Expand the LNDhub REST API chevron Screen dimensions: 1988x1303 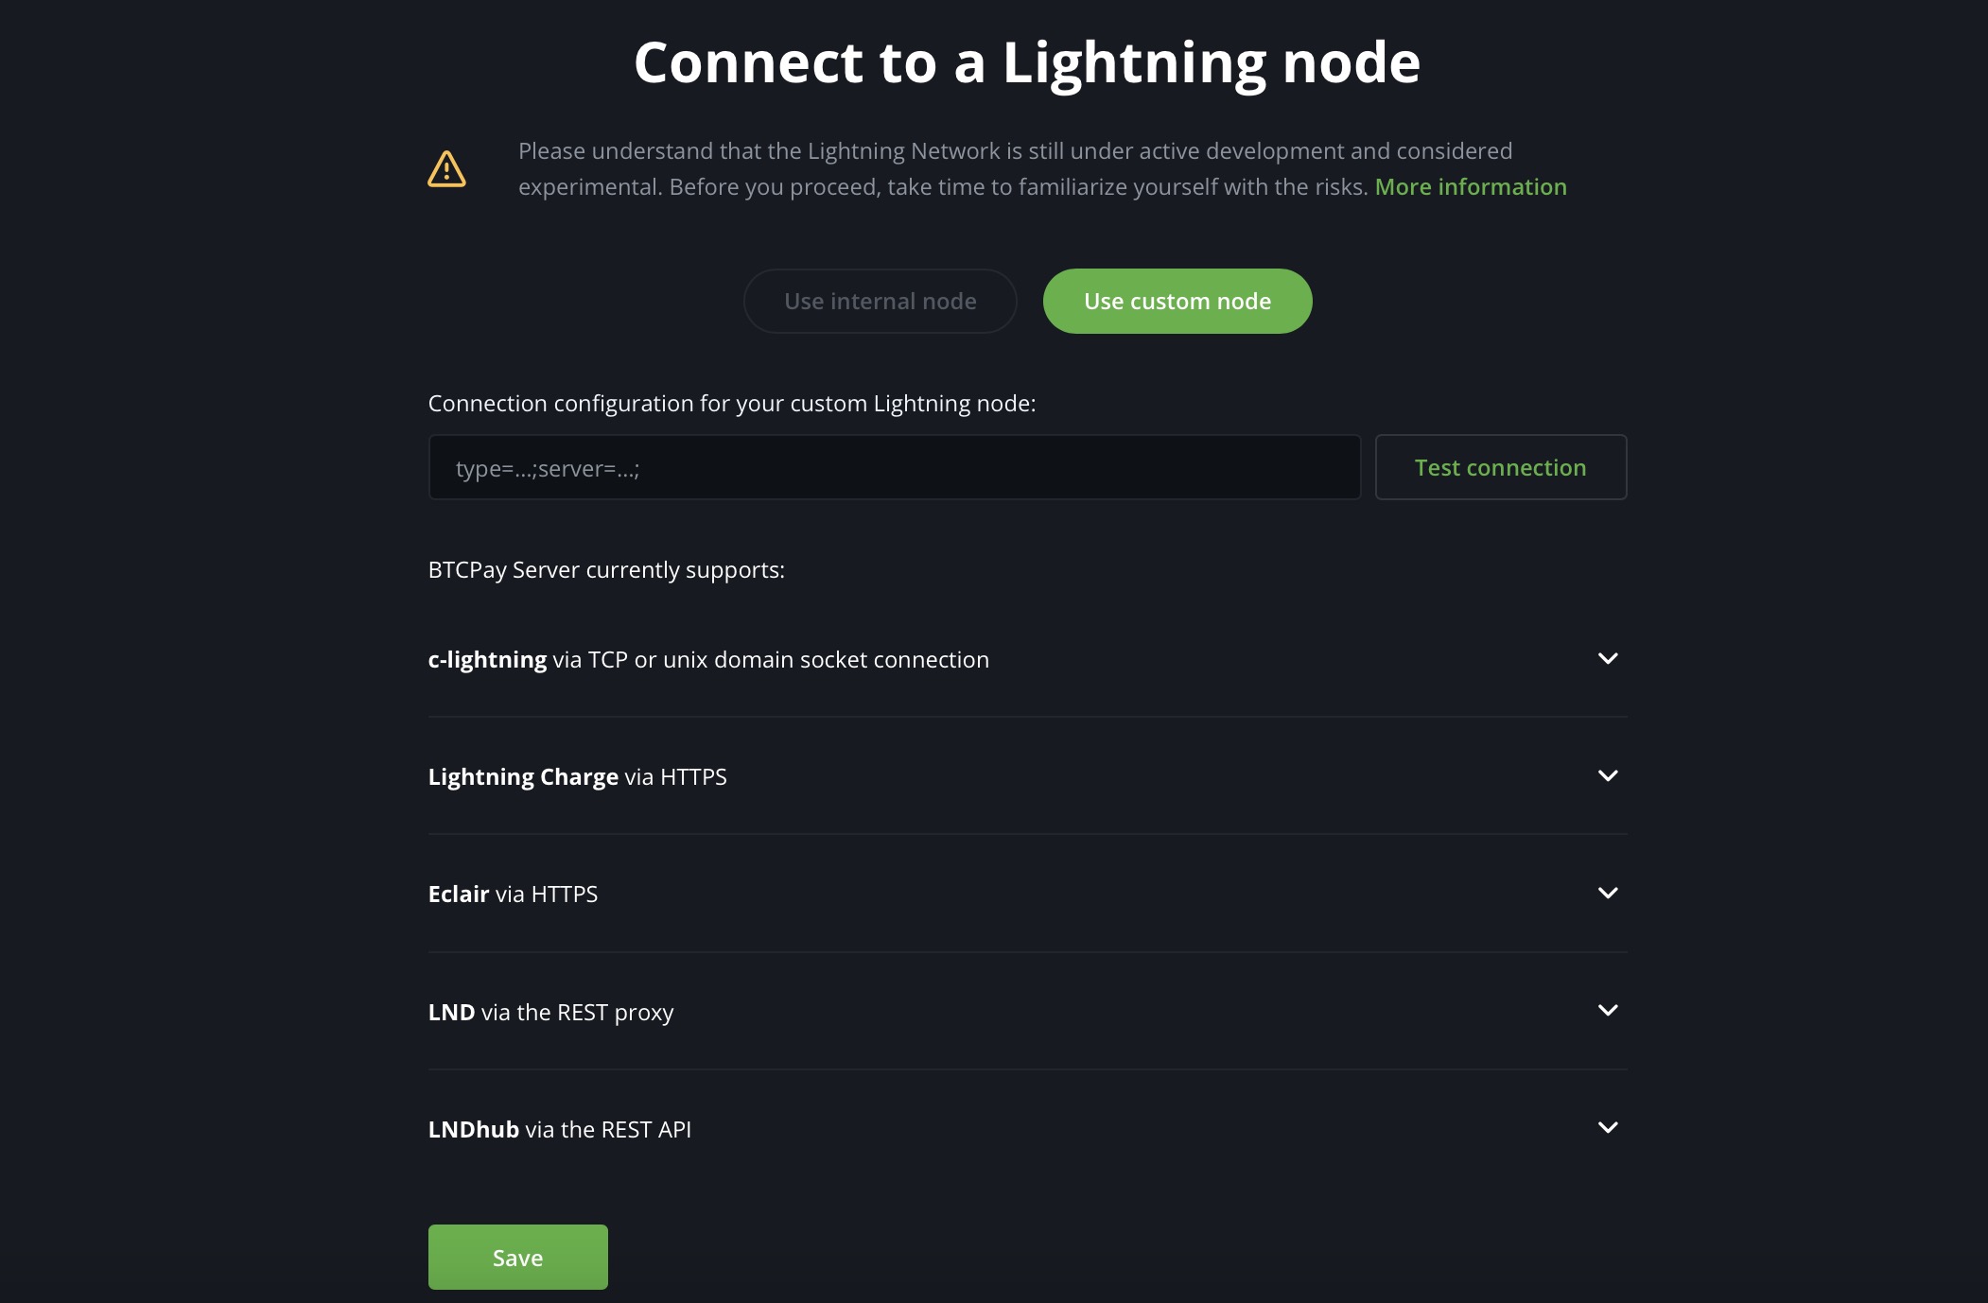pos(1609,1127)
